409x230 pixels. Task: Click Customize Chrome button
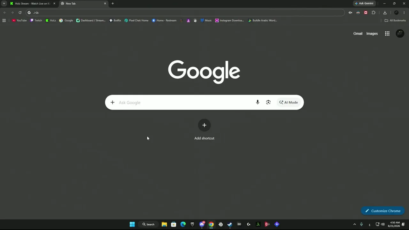point(383,211)
